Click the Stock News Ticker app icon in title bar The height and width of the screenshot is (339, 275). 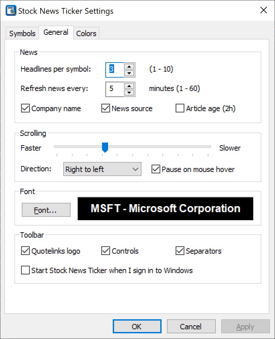point(11,11)
